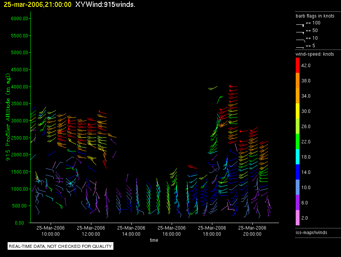Click the '== 100' barb legend text
The width and height of the screenshot is (341, 257).
point(313,23)
